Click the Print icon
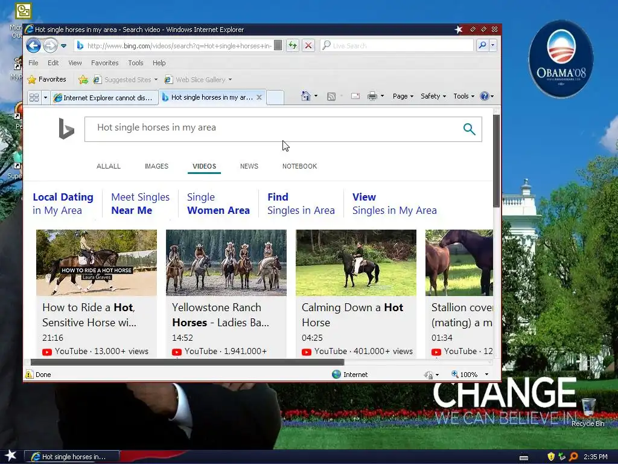This screenshot has height=464, width=618. tap(372, 96)
